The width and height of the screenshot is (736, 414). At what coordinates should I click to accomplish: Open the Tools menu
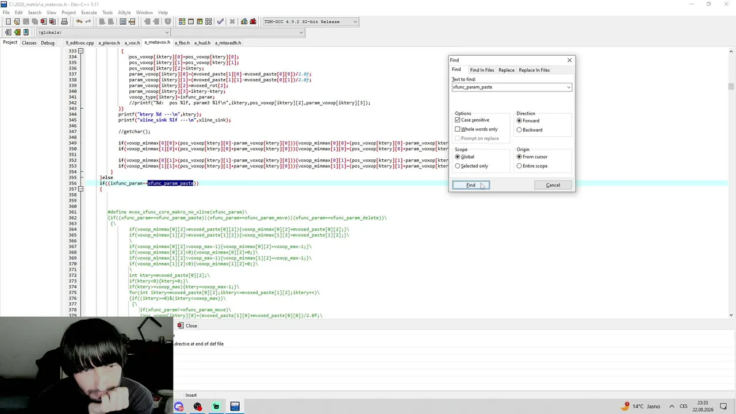(x=108, y=12)
